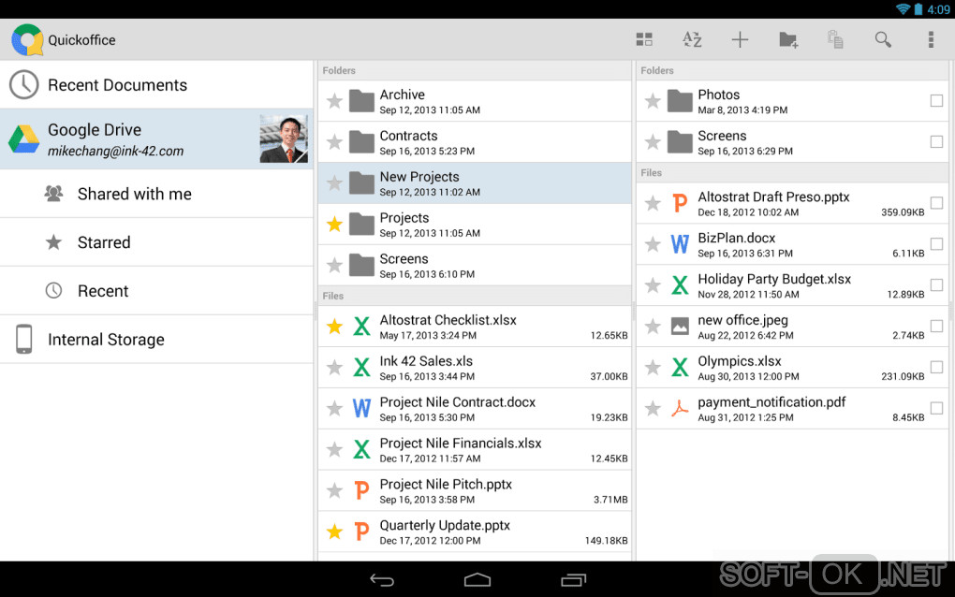Open Internal Storage
The height and width of the screenshot is (597, 955).
(x=156, y=340)
